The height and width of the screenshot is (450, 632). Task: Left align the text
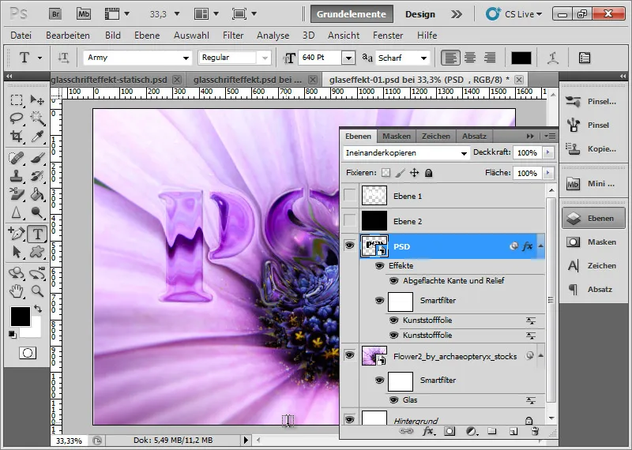[x=450, y=58]
